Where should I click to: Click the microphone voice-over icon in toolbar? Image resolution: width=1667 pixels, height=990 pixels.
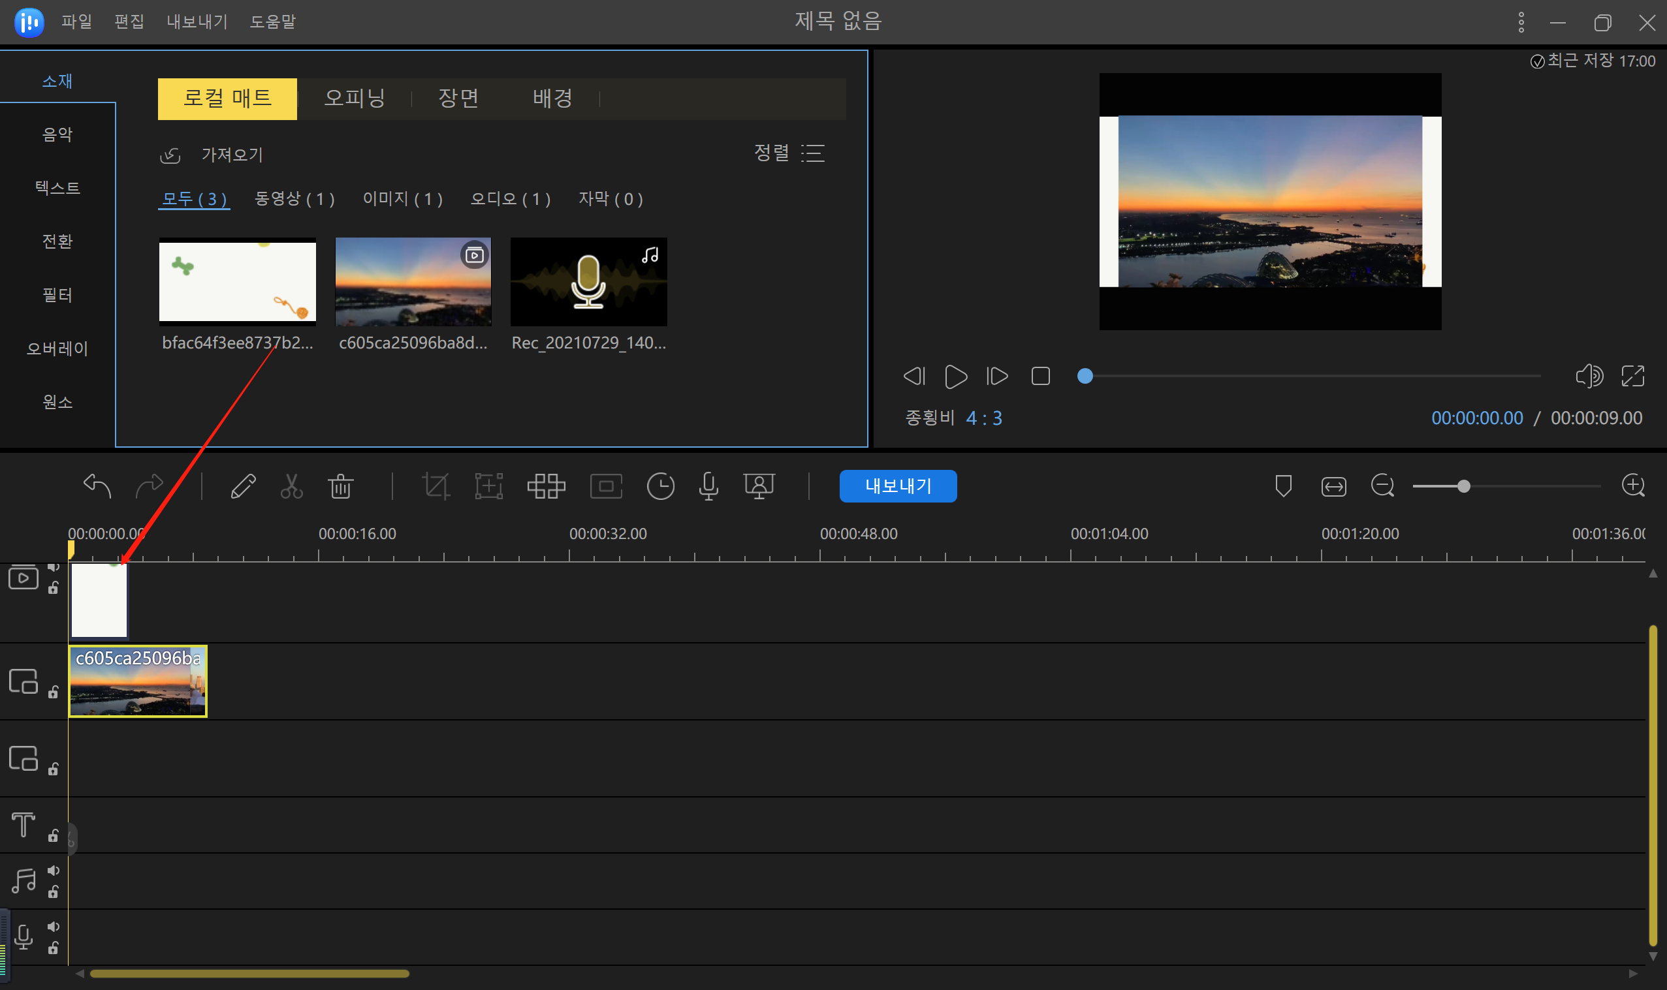coord(708,486)
